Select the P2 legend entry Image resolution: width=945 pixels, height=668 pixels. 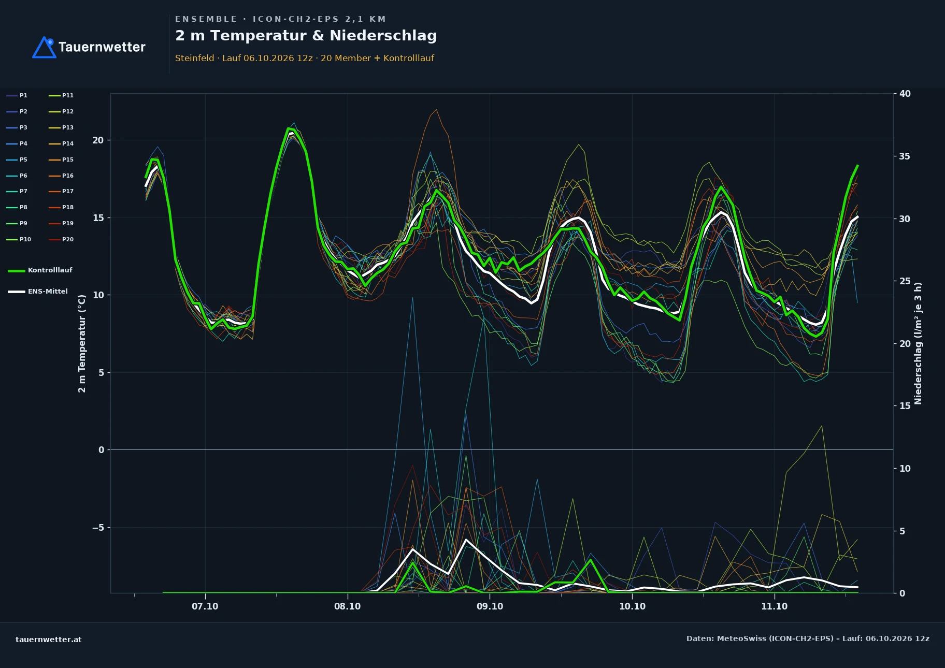[x=17, y=111]
